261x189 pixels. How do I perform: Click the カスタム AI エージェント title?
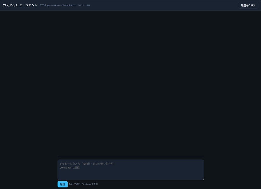20,5
